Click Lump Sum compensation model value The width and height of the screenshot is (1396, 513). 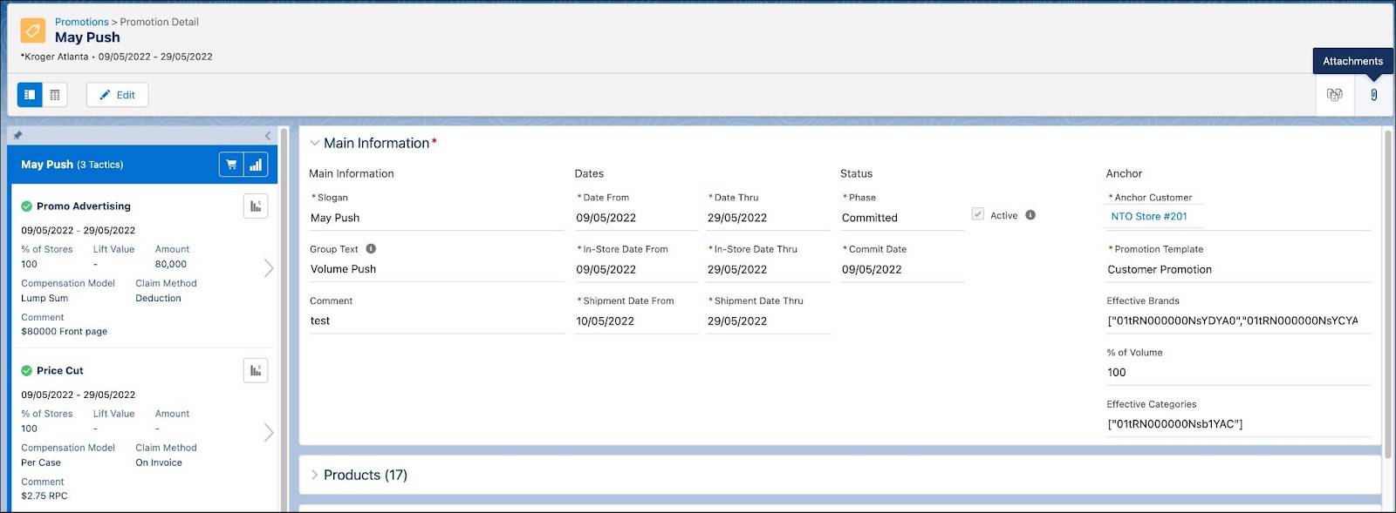(44, 299)
